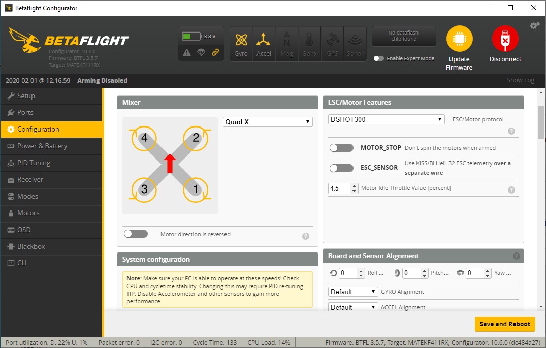Open the Receiver tab
Image resolution: width=546 pixels, height=348 pixels.
[51, 179]
